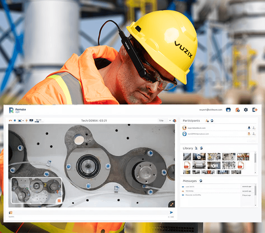The image size is (265, 233).
Task: Click the session title Tech 00984 : 03:21
Action: pos(94,121)
